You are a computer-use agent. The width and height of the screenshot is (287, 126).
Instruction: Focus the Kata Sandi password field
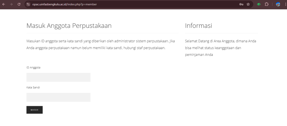(58, 97)
